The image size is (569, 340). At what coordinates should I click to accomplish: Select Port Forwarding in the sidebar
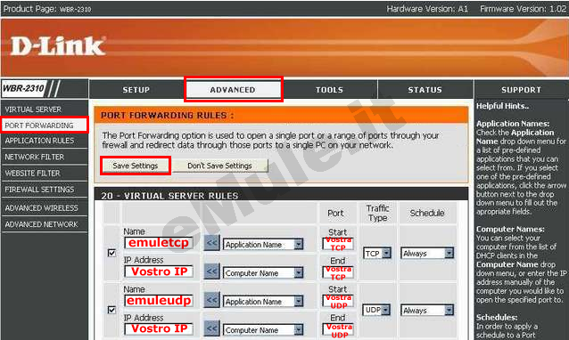(x=45, y=125)
